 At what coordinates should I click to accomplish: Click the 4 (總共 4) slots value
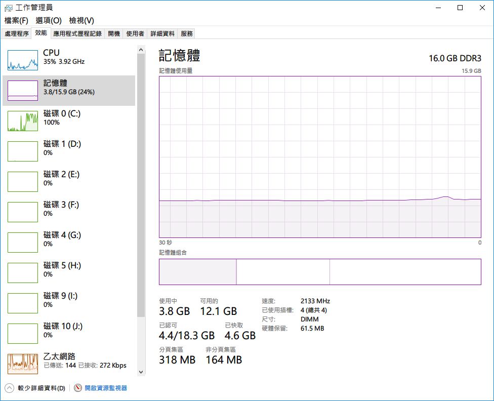pos(314,310)
